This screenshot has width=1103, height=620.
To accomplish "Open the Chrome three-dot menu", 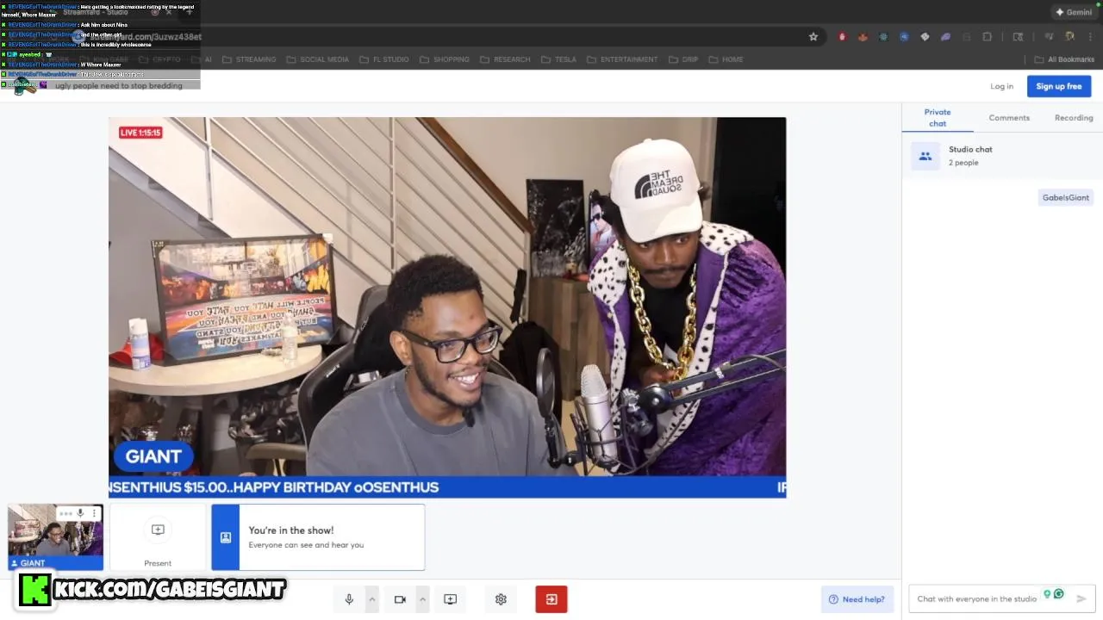I will tap(1088, 37).
